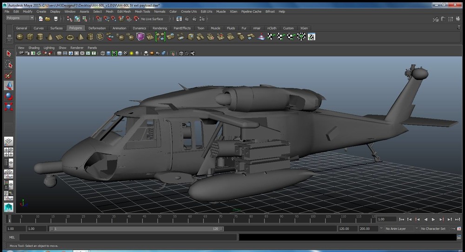Click the polygon torus shelf icon
This screenshot has height=252, width=465.
(x=70, y=37)
